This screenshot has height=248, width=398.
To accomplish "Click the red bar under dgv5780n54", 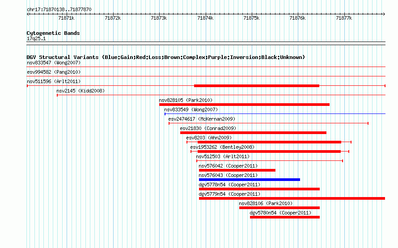I will tap(285, 217).
